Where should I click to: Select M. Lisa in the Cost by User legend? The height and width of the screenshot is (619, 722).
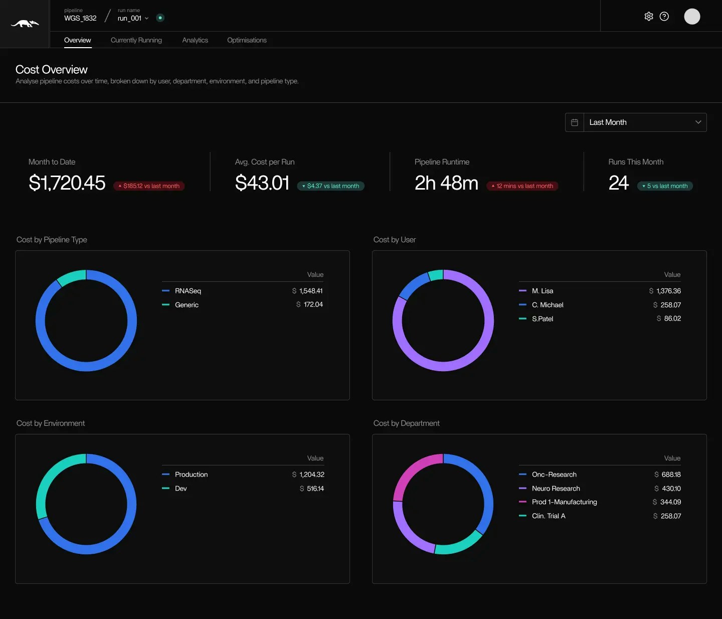click(x=542, y=291)
